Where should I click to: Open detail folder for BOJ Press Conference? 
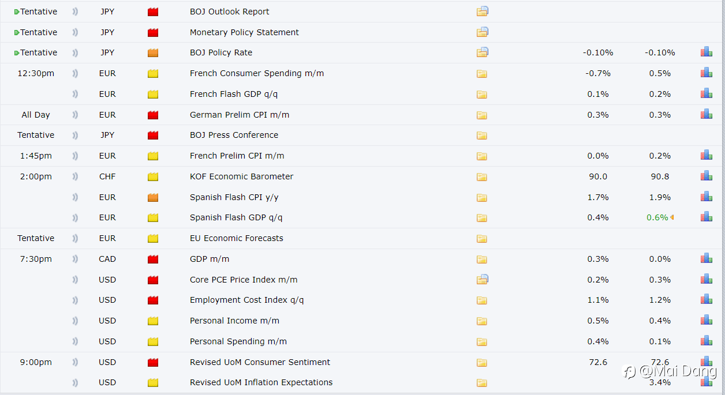click(x=482, y=135)
